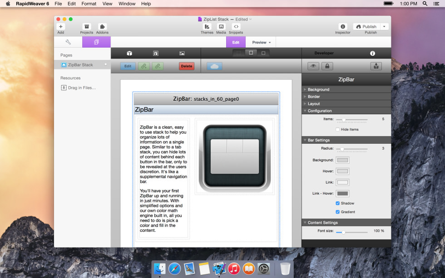
Task: Uncheck the Shadow checkbox
Action: pos(338,203)
